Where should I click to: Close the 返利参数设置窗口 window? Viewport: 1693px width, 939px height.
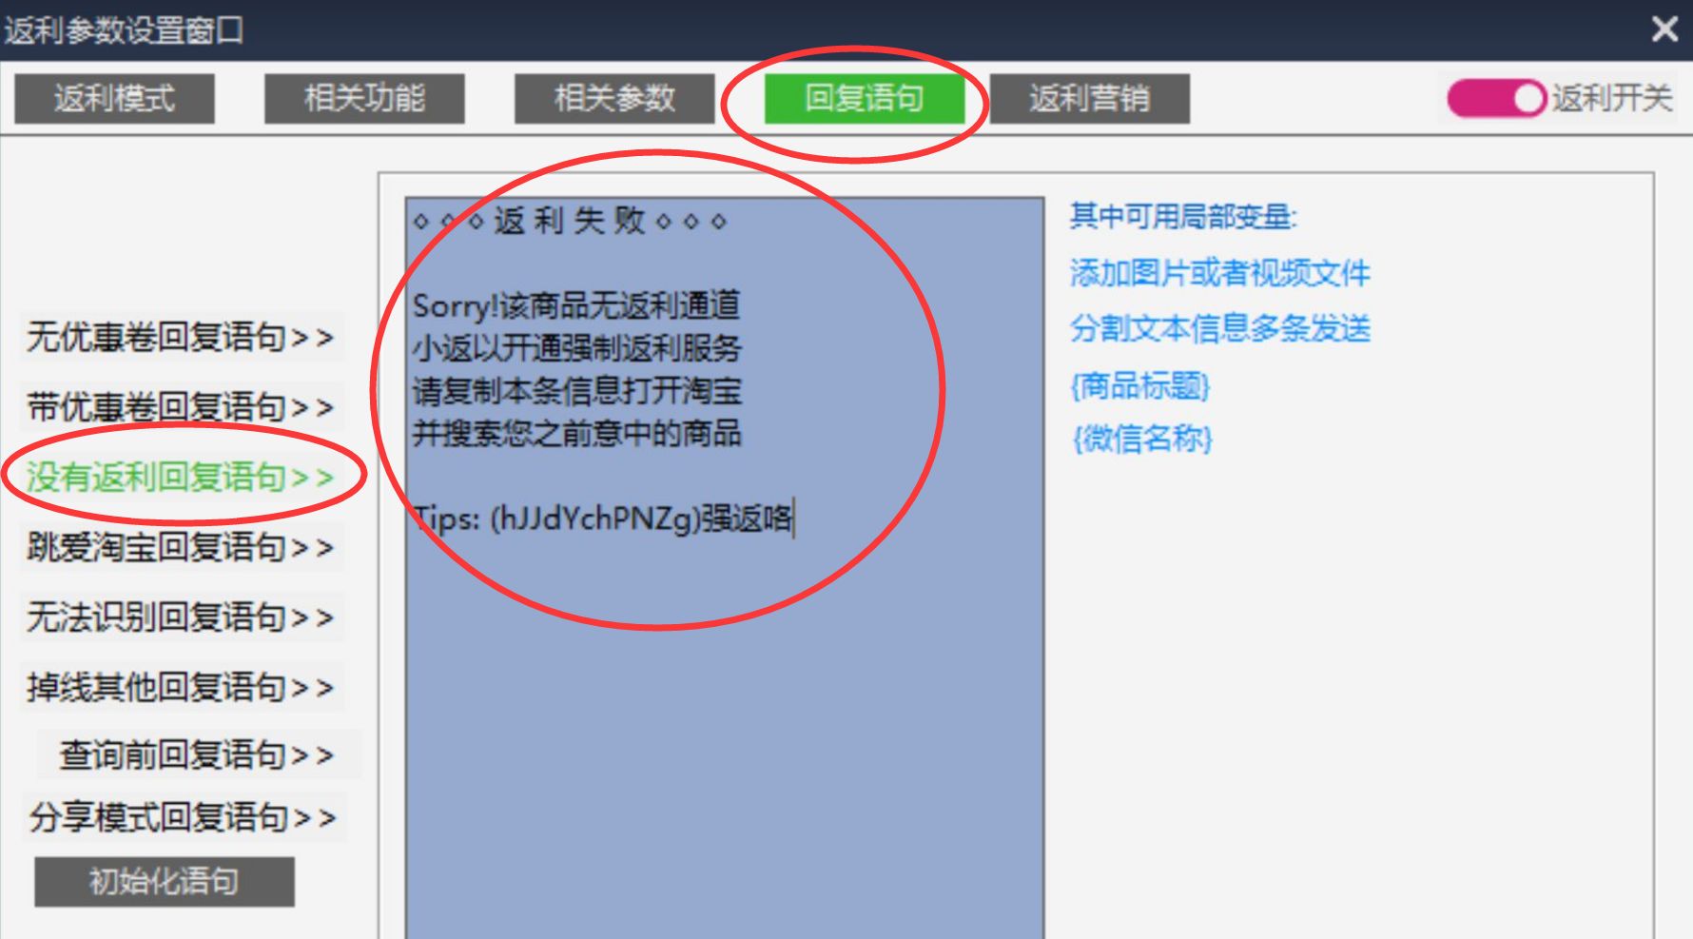click(1664, 29)
